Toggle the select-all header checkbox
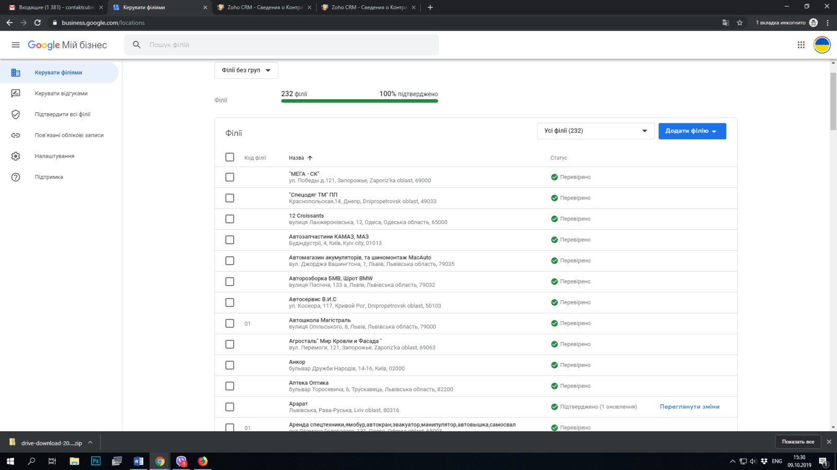The image size is (837, 470). pos(230,157)
